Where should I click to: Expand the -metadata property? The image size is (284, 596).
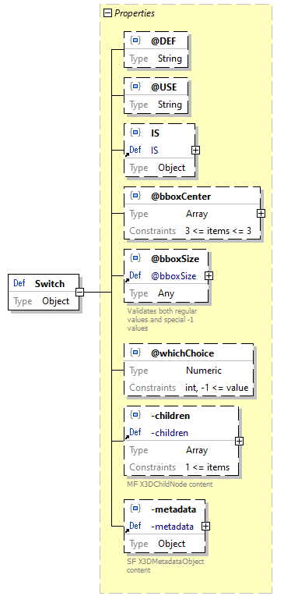(x=205, y=527)
